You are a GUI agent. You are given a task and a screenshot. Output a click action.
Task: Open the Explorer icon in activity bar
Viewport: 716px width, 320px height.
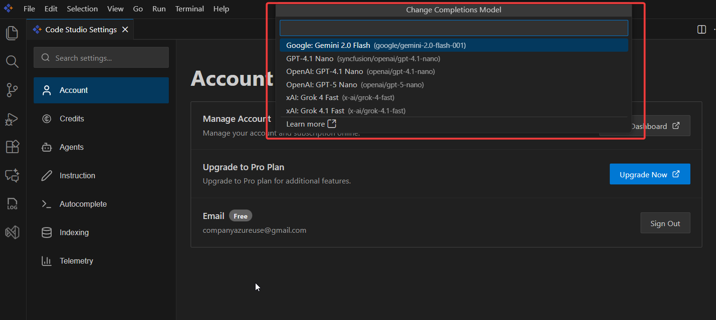coord(12,33)
